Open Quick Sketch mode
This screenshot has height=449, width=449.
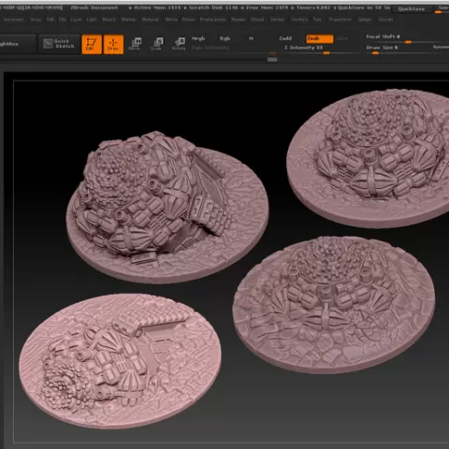tap(59, 44)
